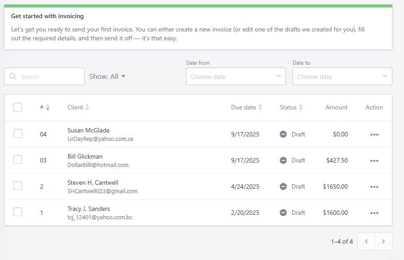Open Tracy J. Sanders' invoice row

coord(88,209)
